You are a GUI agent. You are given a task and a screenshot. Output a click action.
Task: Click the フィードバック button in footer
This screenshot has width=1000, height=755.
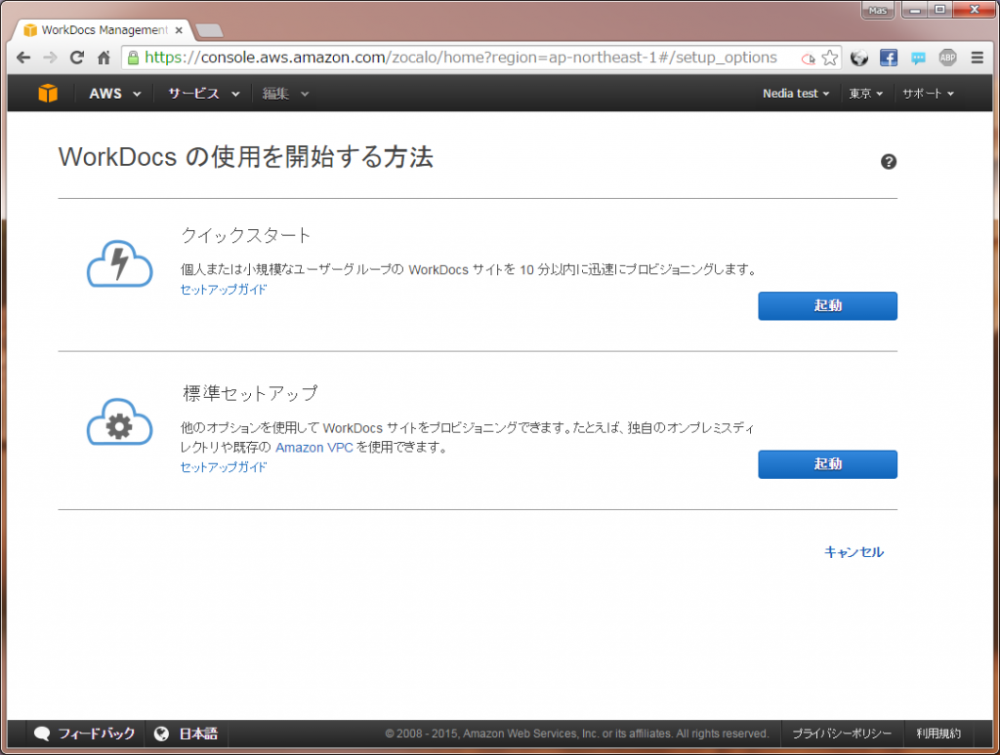85,734
